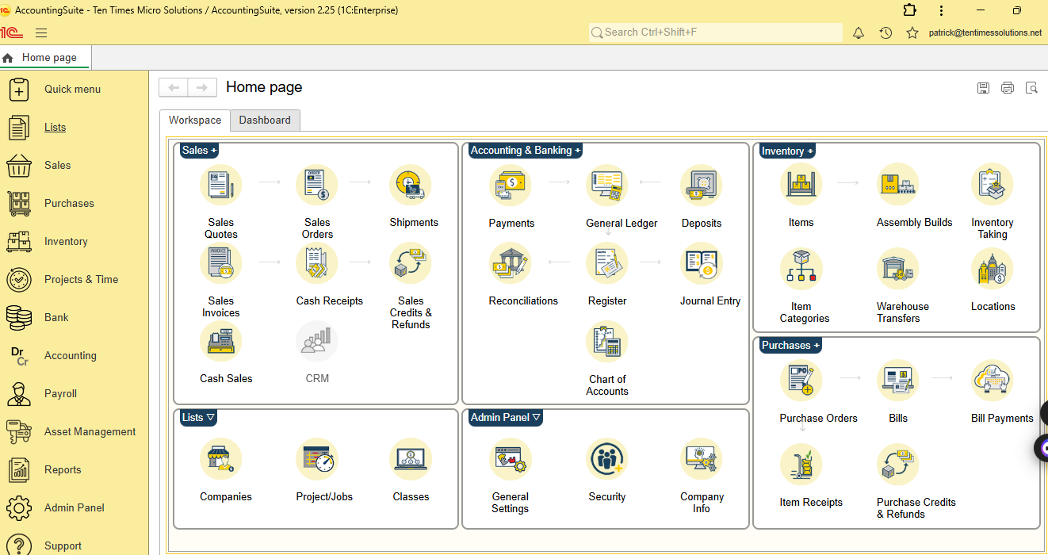Image resolution: width=1048 pixels, height=555 pixels.
Task: Open the Deposits icon
Action: [702, 186]
